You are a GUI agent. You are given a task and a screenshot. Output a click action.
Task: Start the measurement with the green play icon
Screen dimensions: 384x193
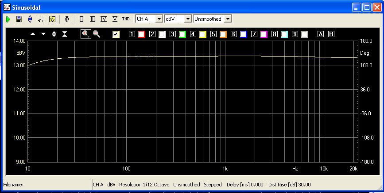click(8, 19)
